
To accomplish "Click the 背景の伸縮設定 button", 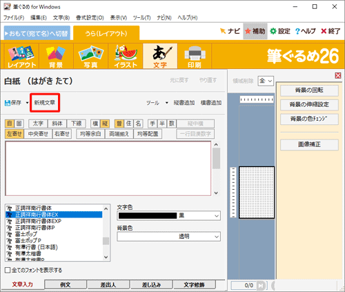I will pos(309,105).
